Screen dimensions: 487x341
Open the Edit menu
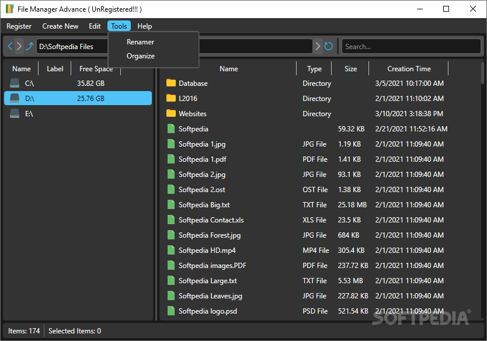95,26
